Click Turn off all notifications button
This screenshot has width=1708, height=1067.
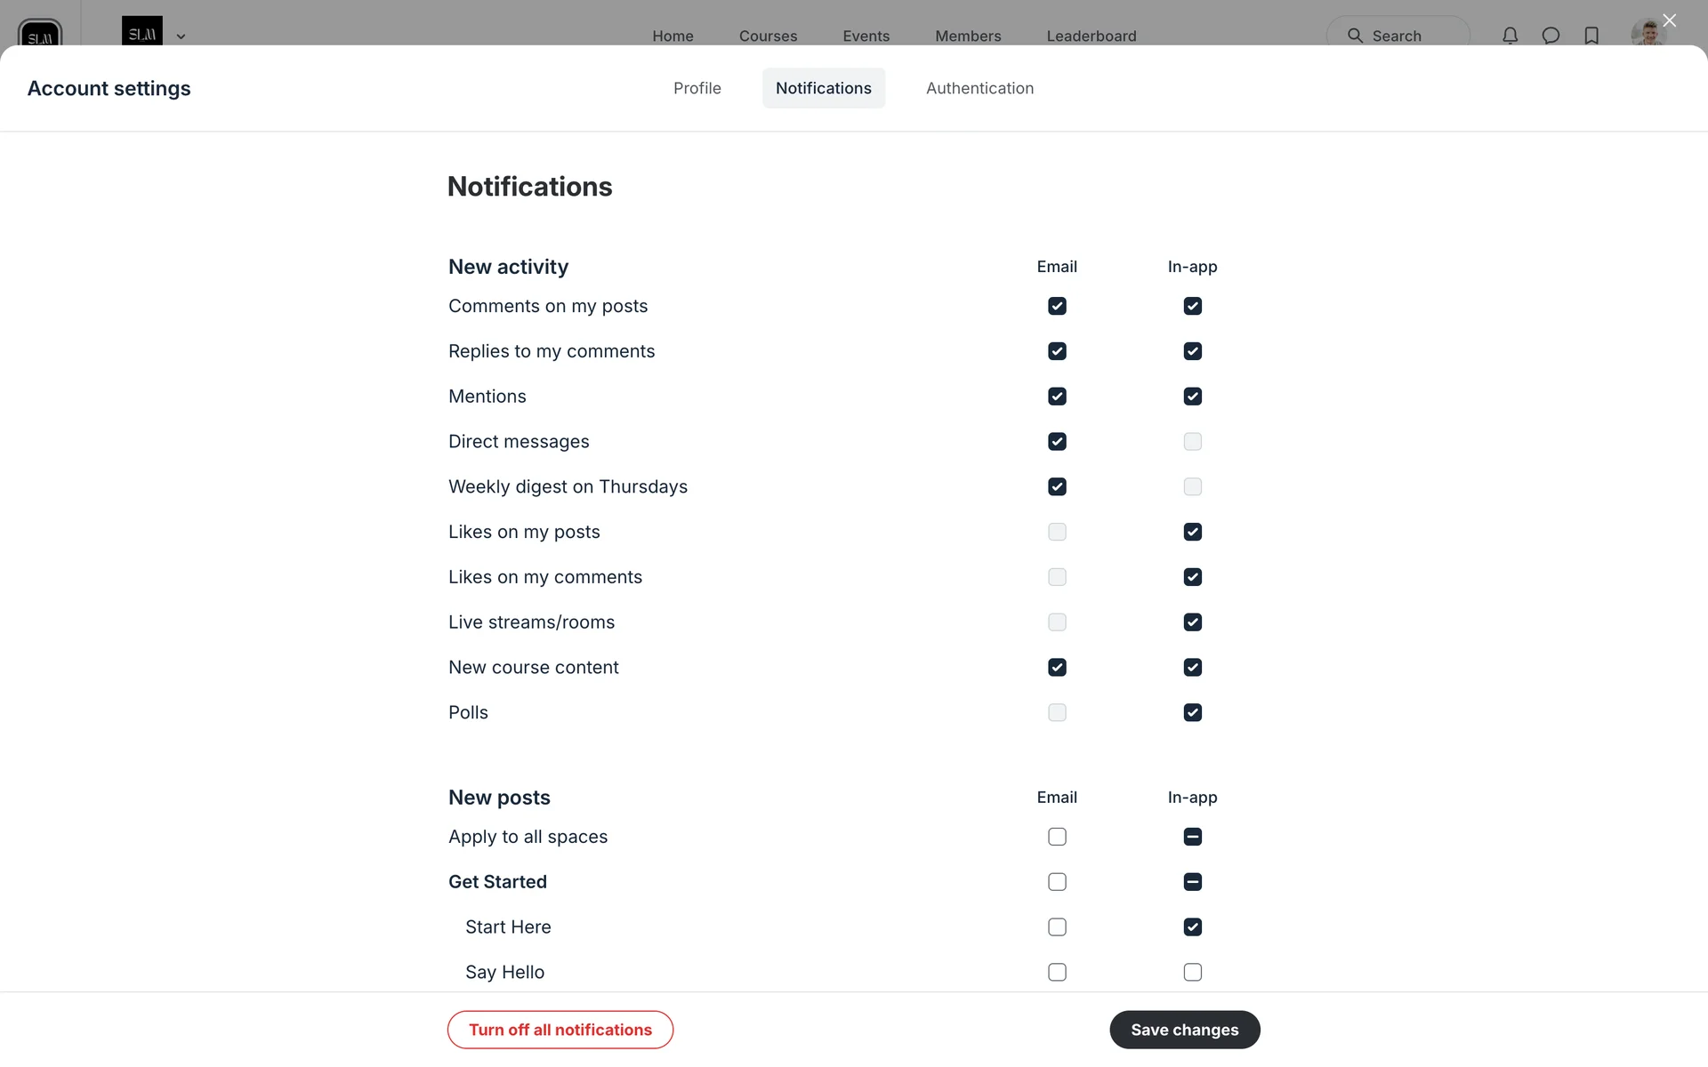pos(560,1030)
